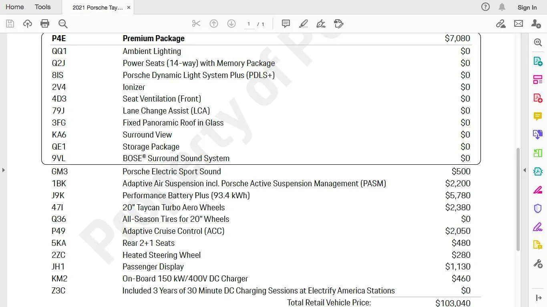
Task: Click the vertical scrollbar thumb
Action: [518, 199]
